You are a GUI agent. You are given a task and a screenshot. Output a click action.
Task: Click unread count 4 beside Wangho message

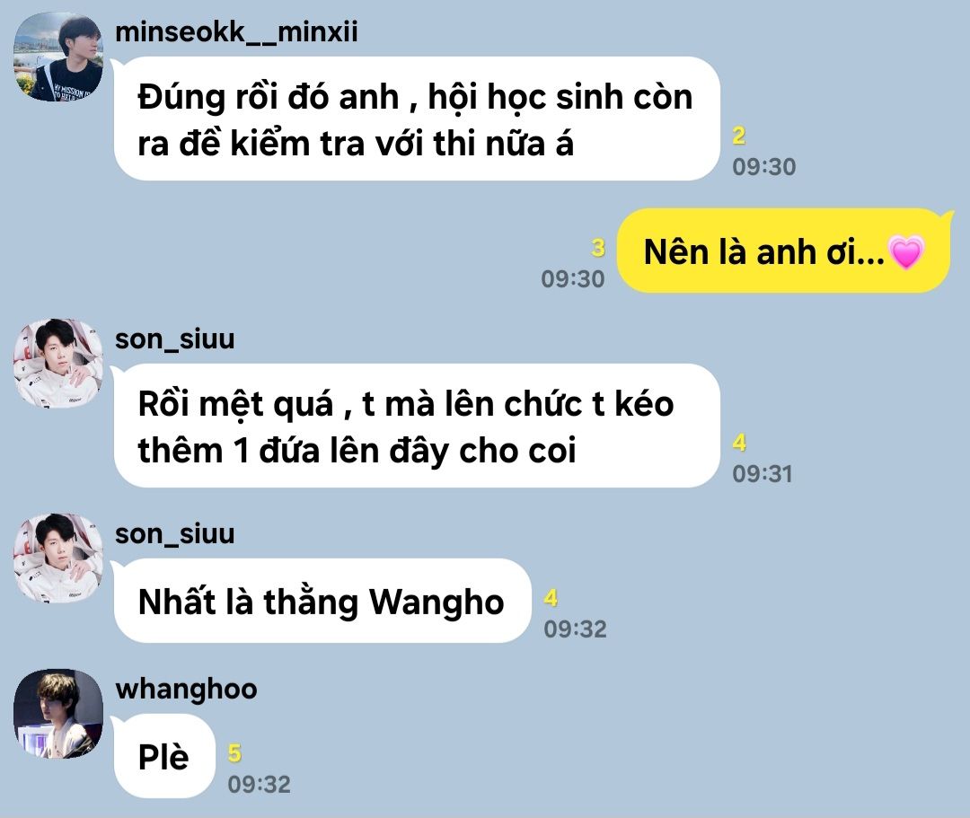551,598
